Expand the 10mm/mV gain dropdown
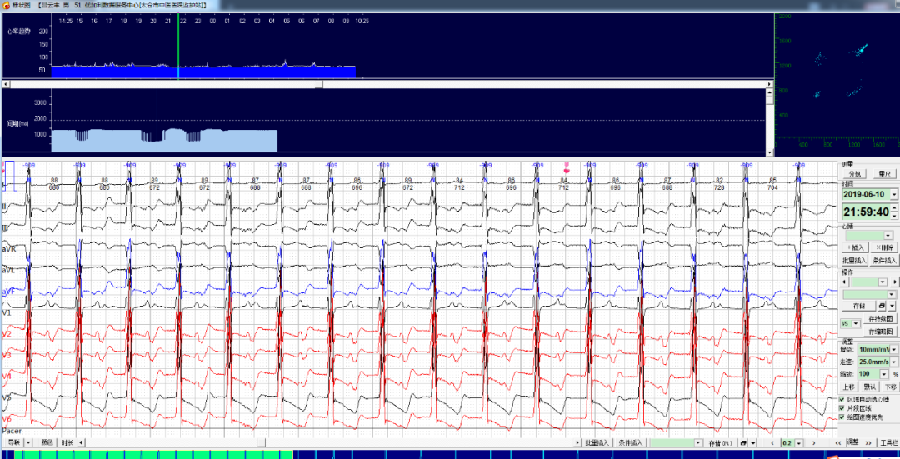900x459 pixels. 894,349
